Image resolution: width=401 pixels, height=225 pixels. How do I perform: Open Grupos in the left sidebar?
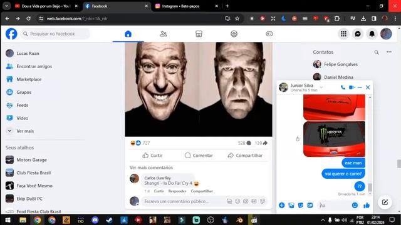coord(18,92)
